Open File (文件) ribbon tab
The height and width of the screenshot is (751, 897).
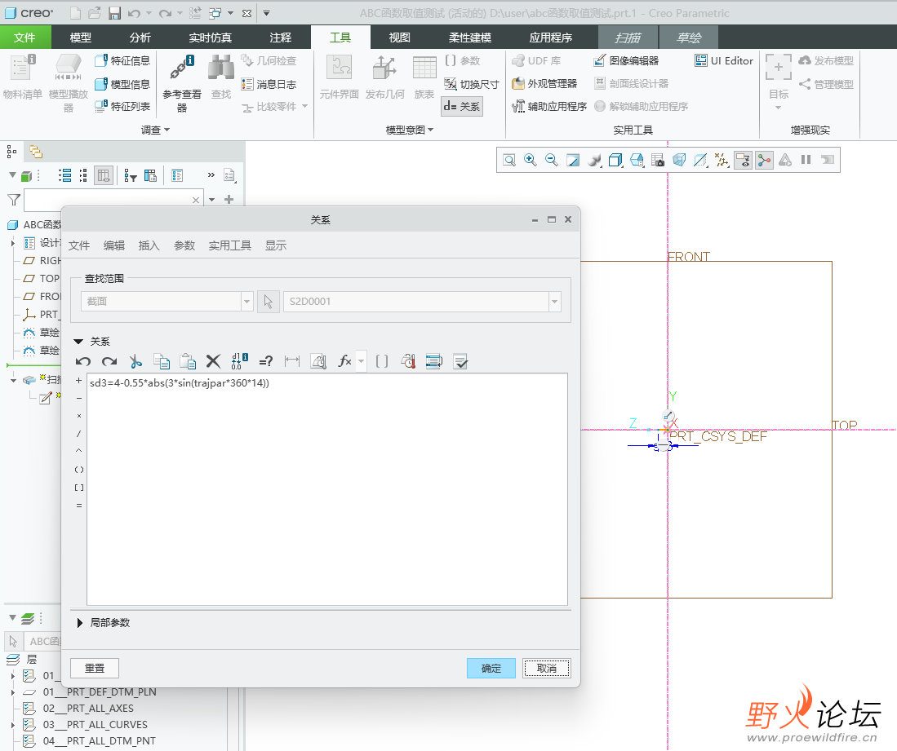[x=25, y=38]
